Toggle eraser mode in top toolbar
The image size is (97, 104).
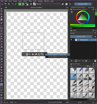(63, 4)
